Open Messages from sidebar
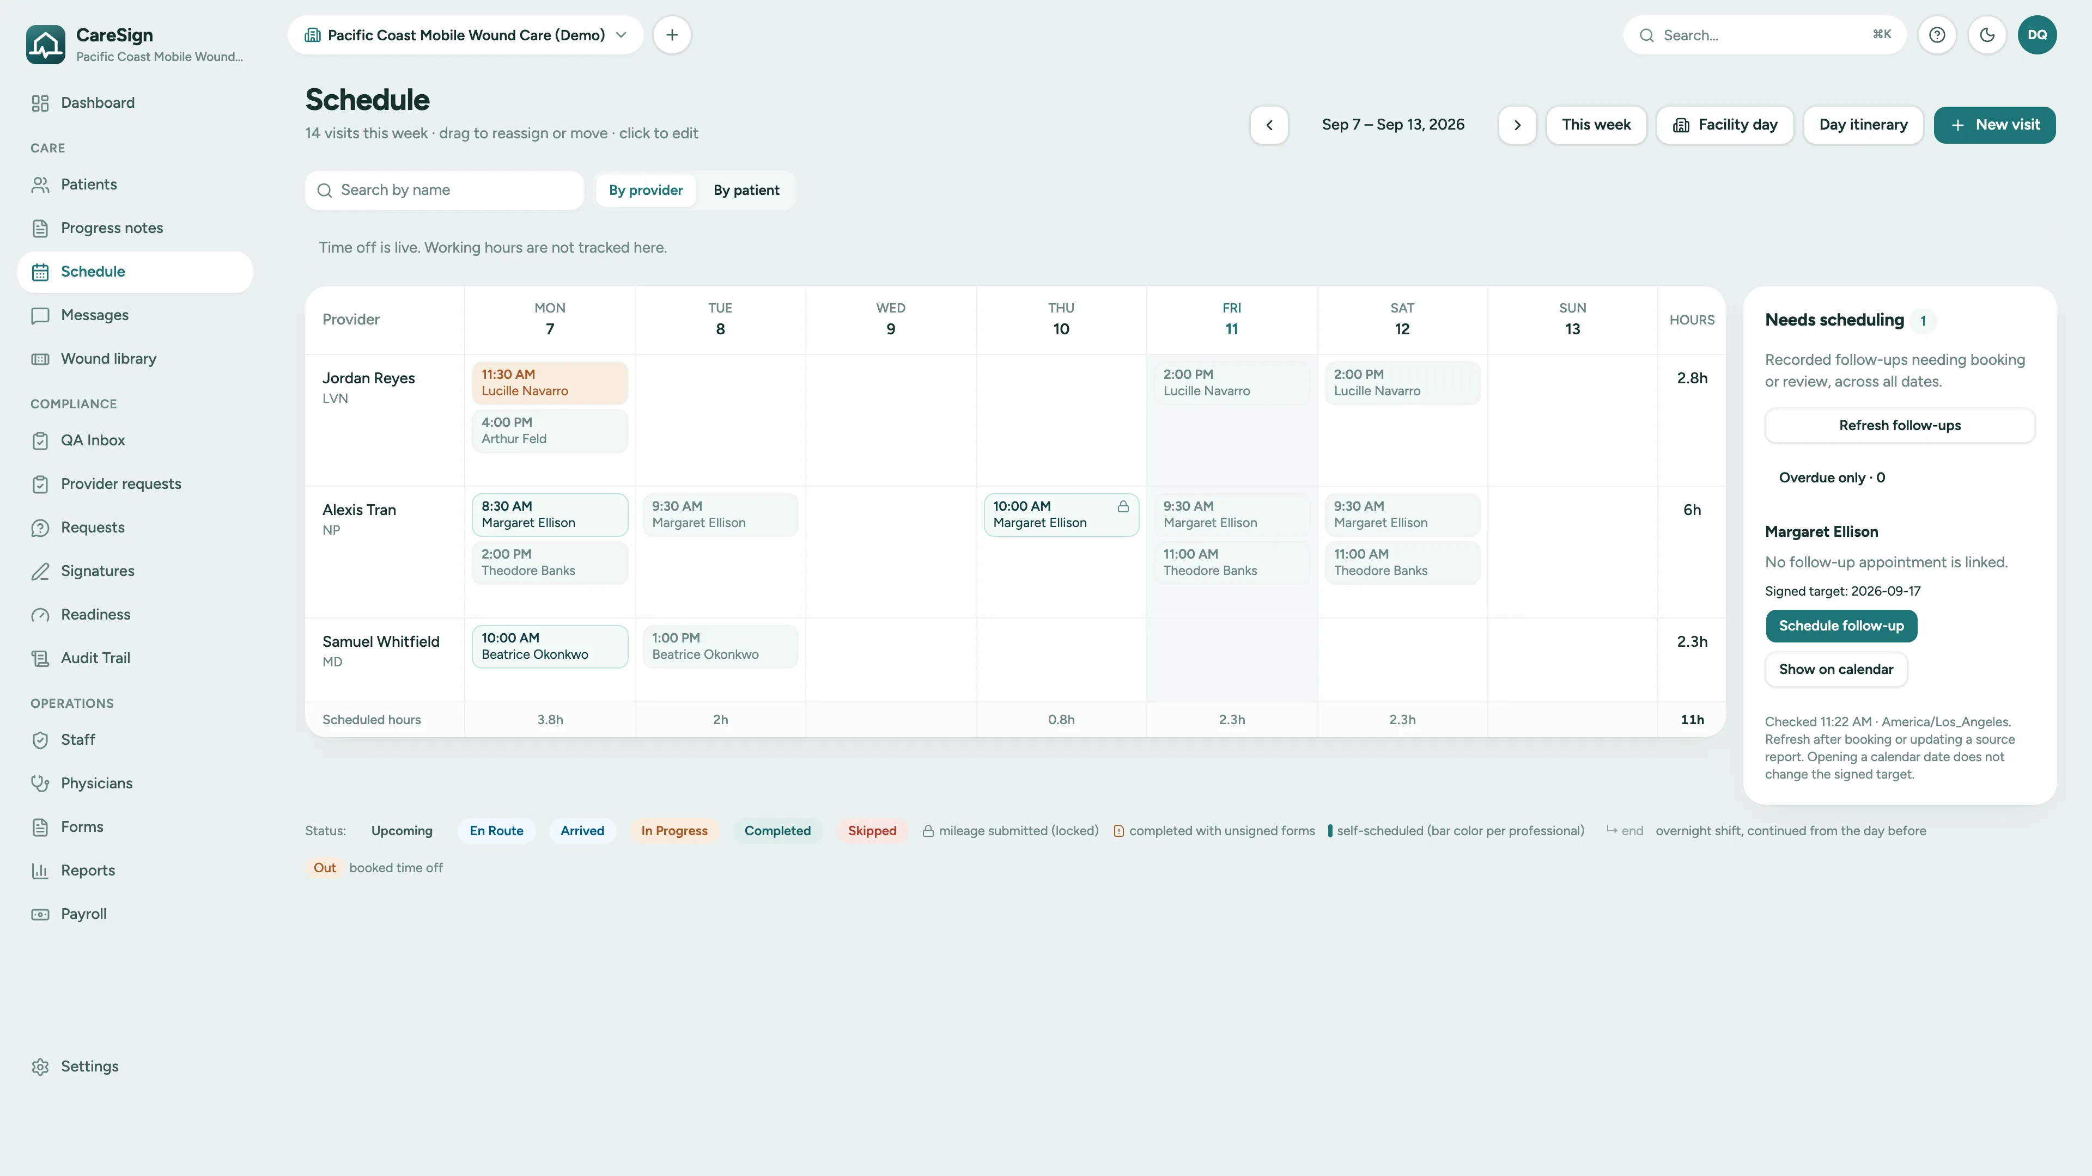Screen dimensions: 2092x1176 tap(135, 315)
